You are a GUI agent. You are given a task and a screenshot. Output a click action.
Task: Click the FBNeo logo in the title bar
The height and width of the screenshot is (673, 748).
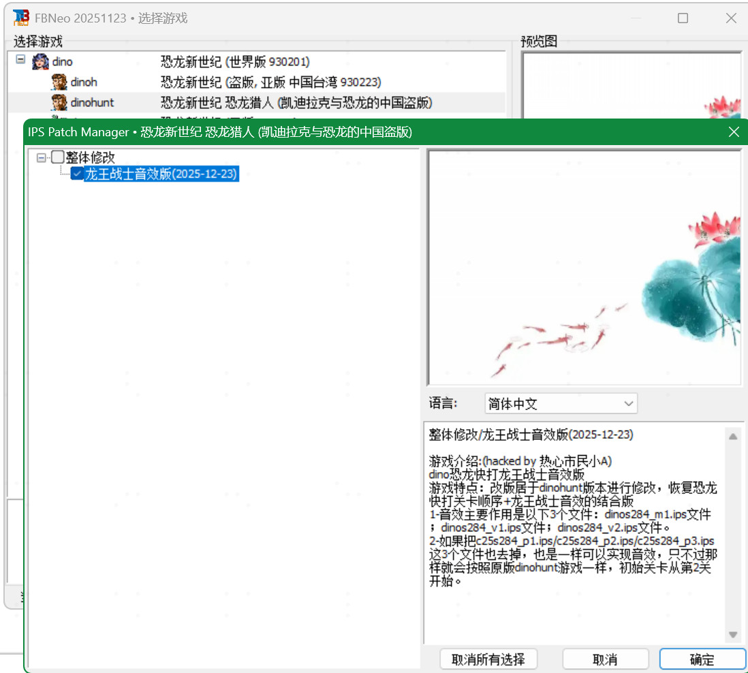[21, 18]
